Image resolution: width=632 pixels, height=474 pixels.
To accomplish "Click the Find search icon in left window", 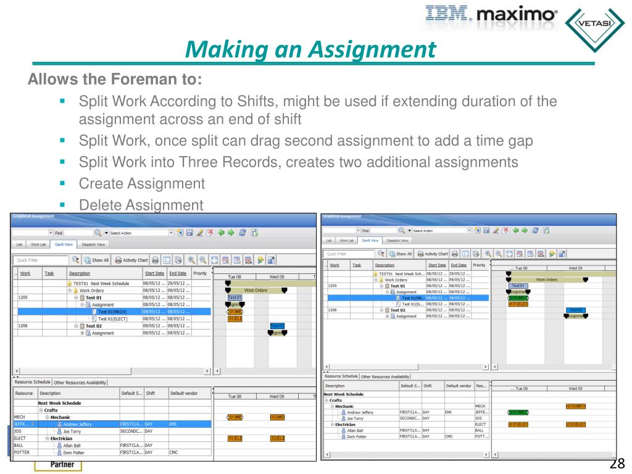I will [x=98, y=233].
